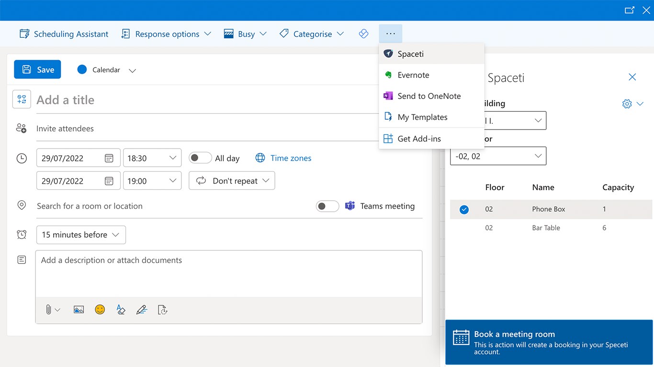Click the start date calendar picker icon
The image size is (654, 367).
point(109,158)
